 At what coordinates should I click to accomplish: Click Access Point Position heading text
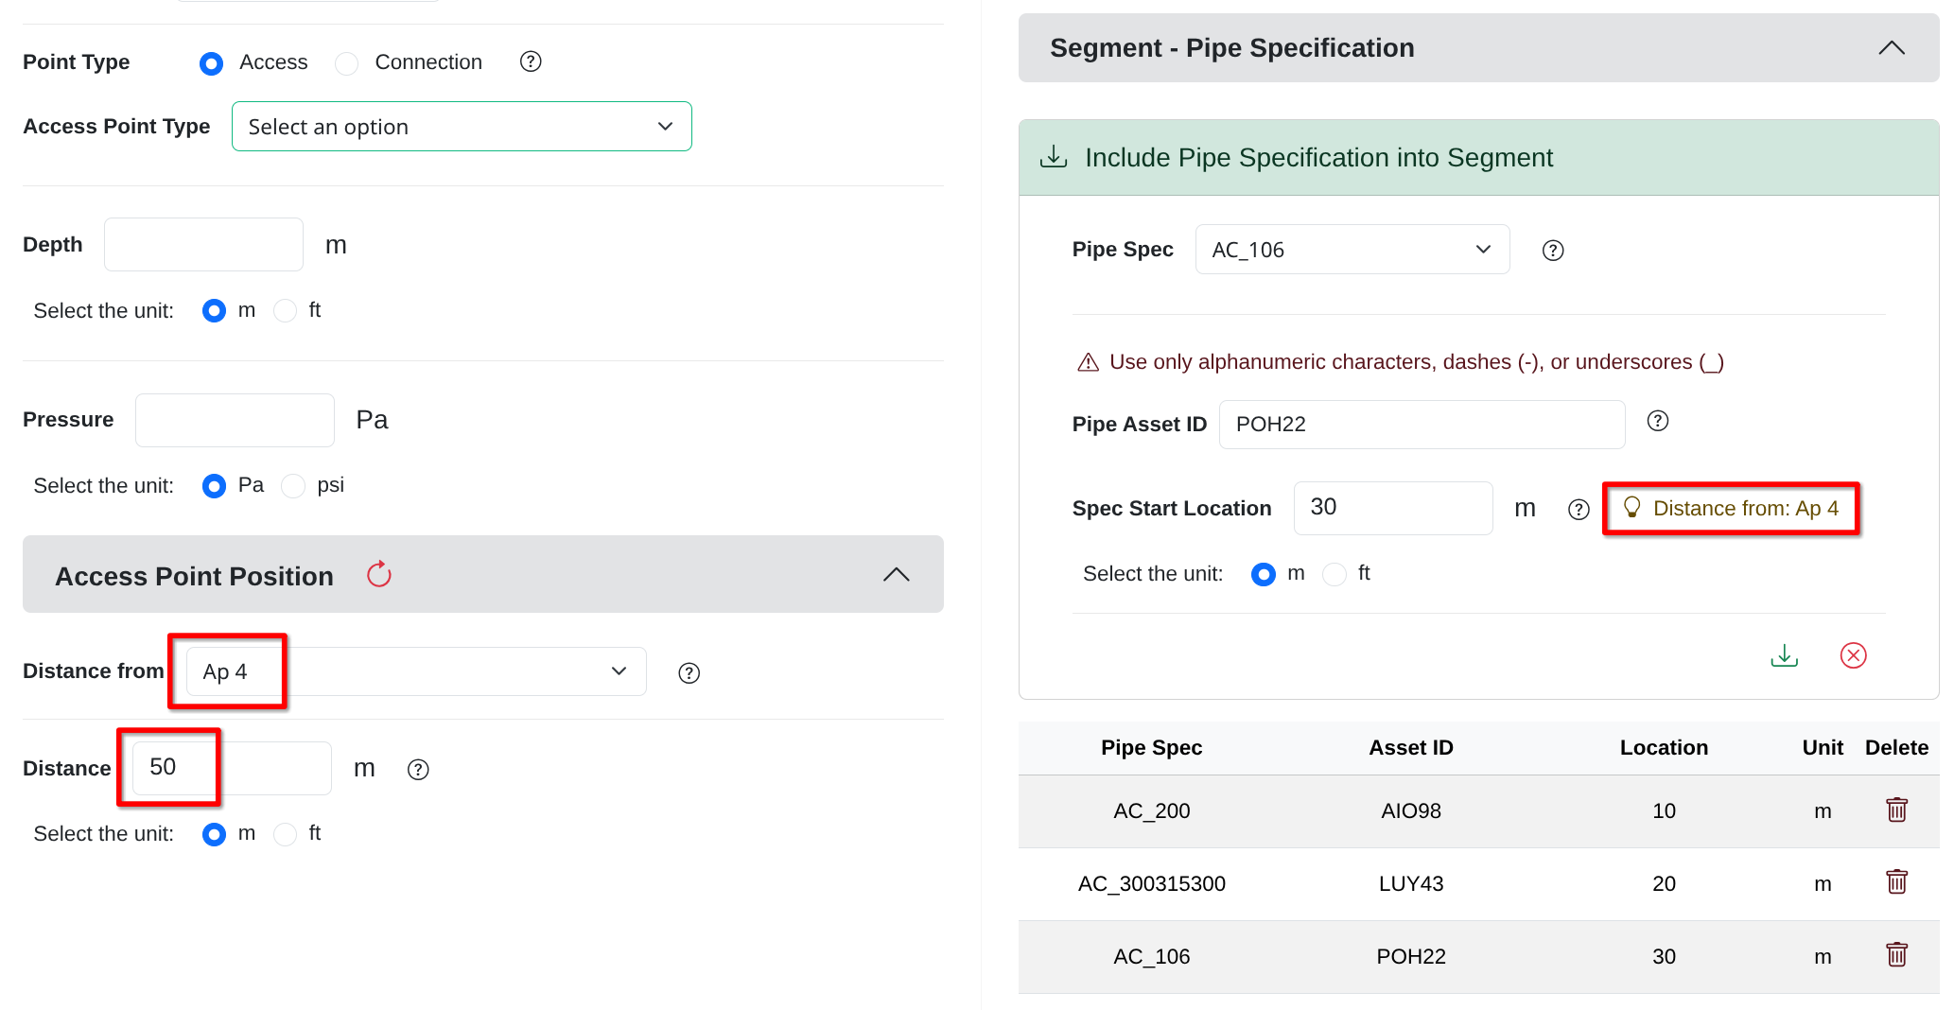pos(194,576)
